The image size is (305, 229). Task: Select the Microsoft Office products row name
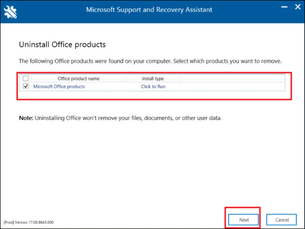(59, 86)
